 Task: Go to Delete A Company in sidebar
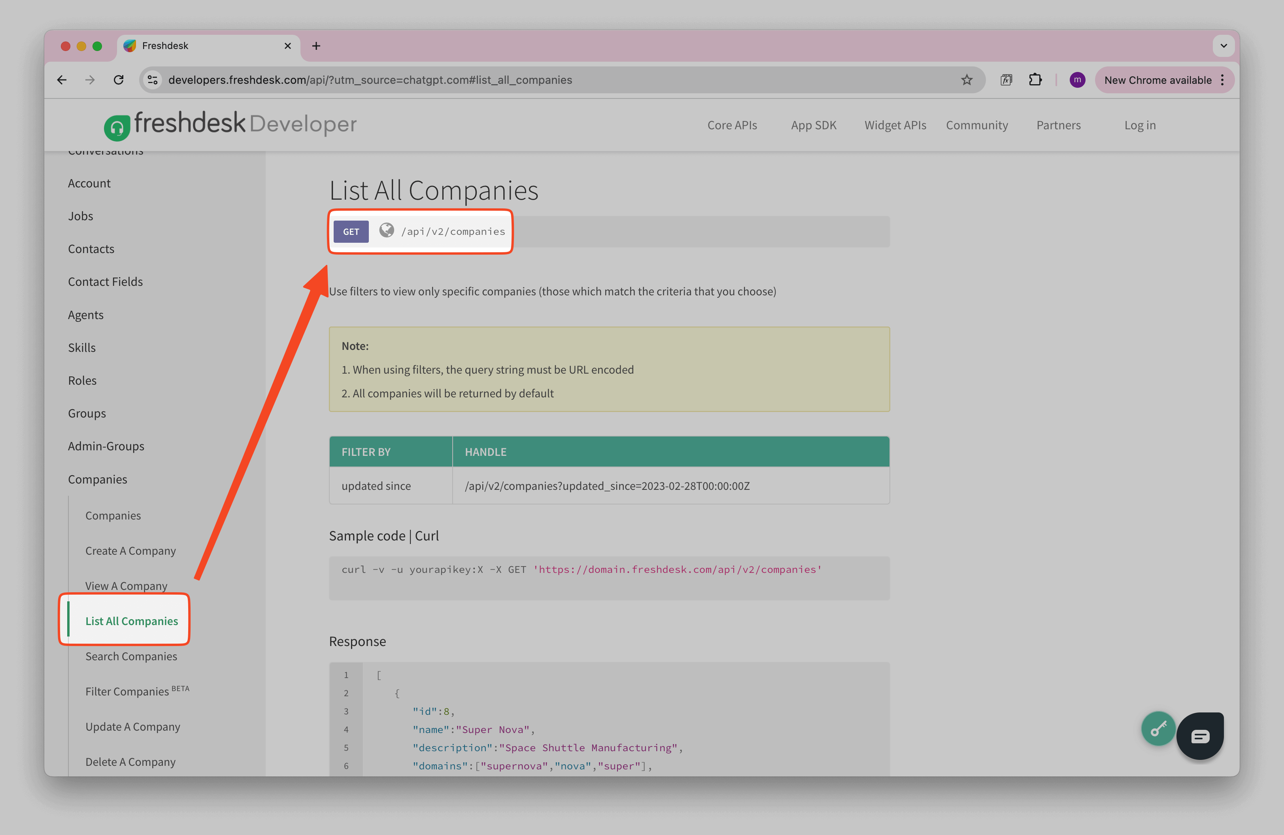coord(130,761)
